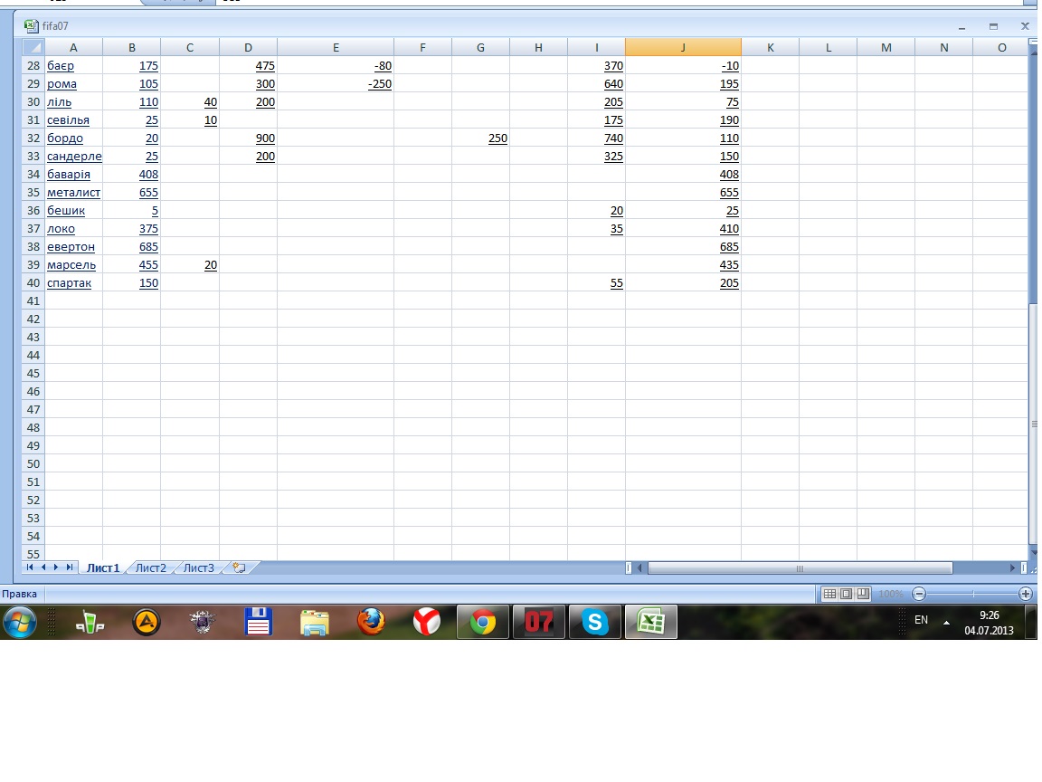Viewport: 1042px width, 782px height.
Task: Select row 41 header
Action: (x=33, y=300)
